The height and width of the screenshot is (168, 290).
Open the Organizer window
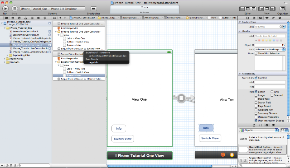(283, 9)
